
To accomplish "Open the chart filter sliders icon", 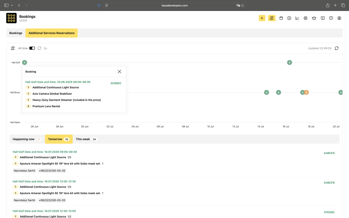I will [x=13, y=48].
